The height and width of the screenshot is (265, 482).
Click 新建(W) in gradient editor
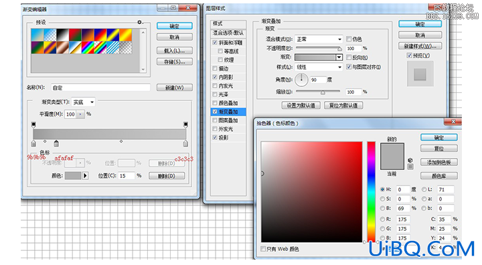(175, 88)
